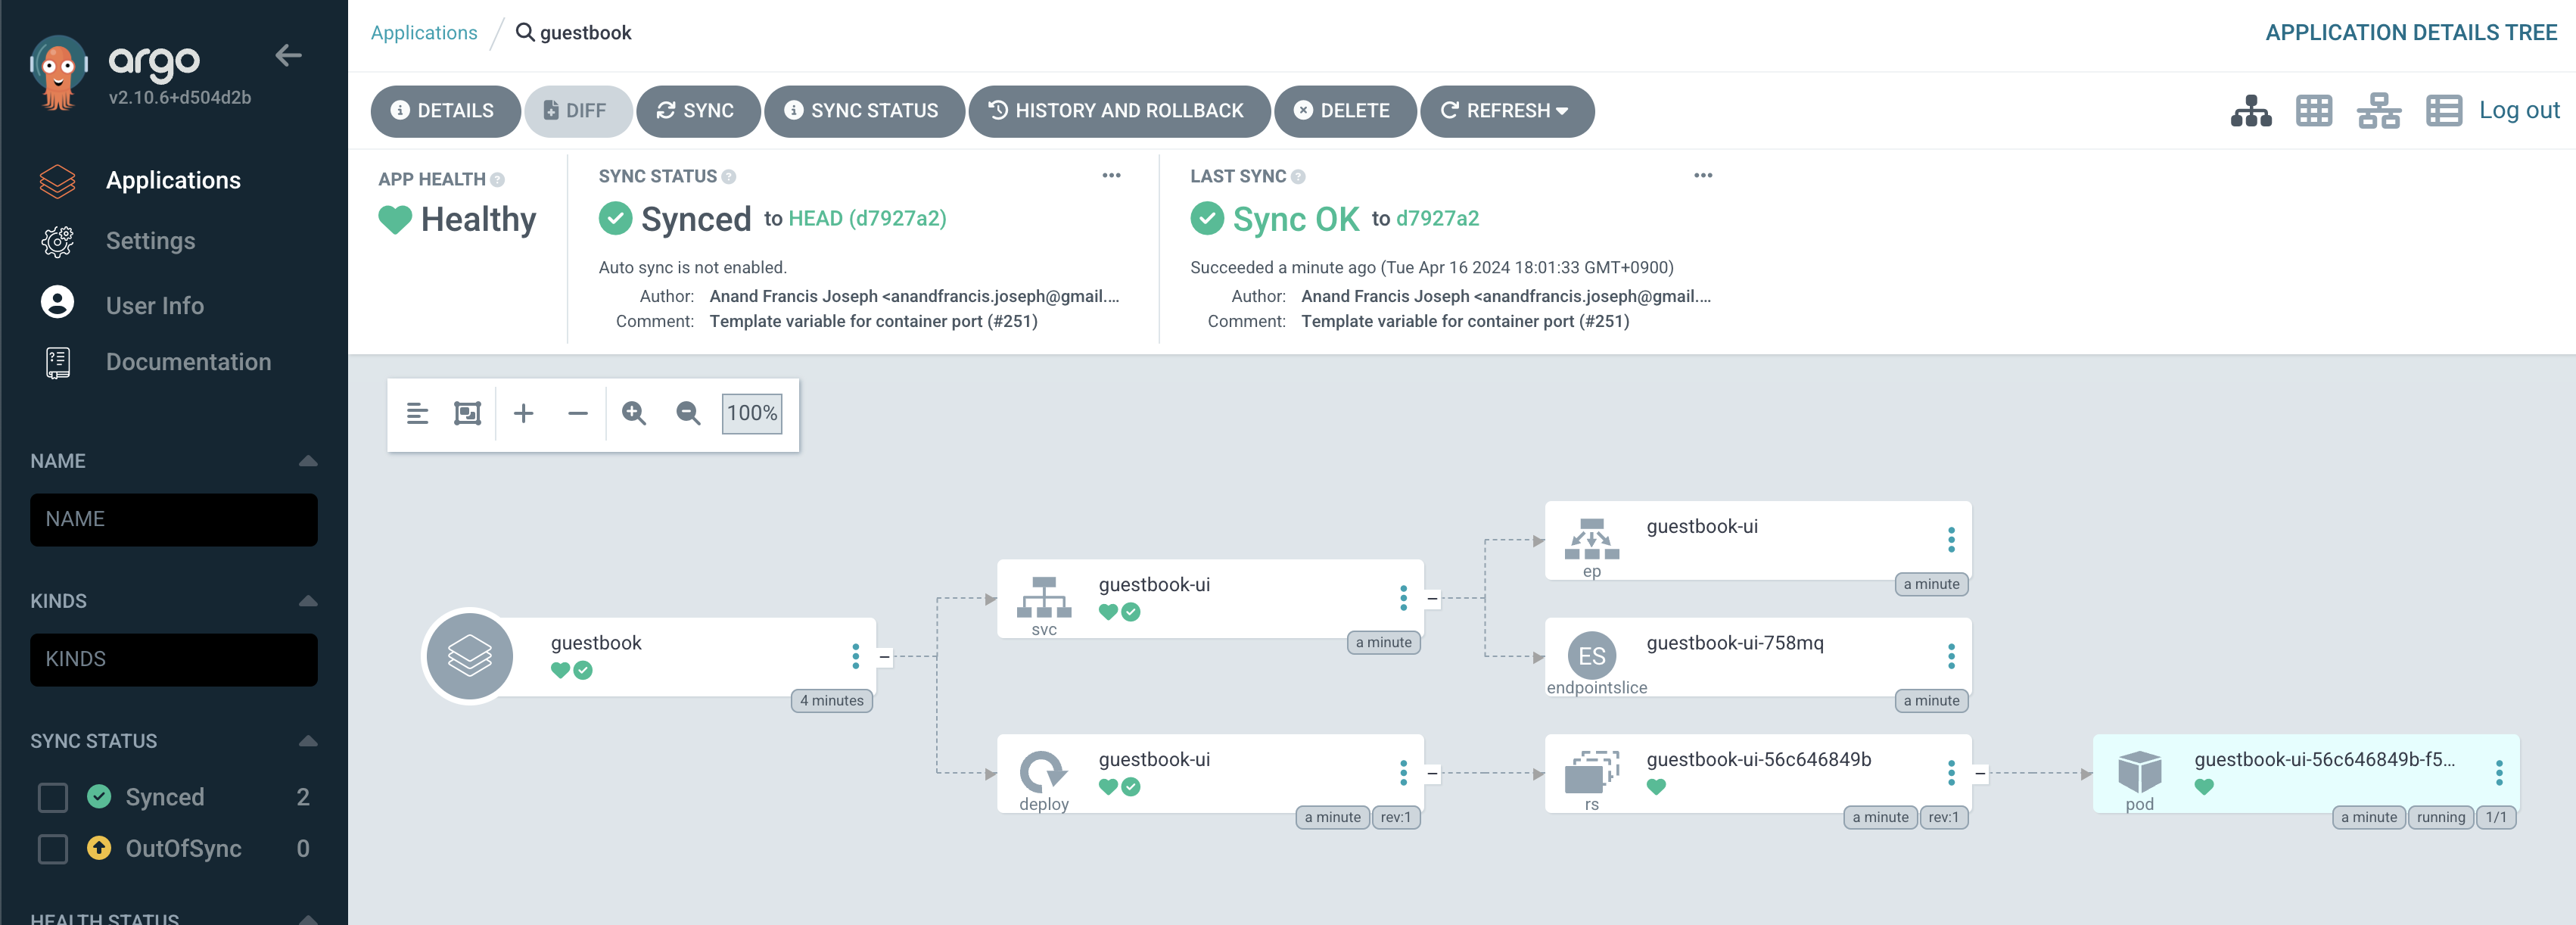This screenshot has height=925, width=2576.
Task: Click the zoom in magnifier icon
Action: [633, 413]
